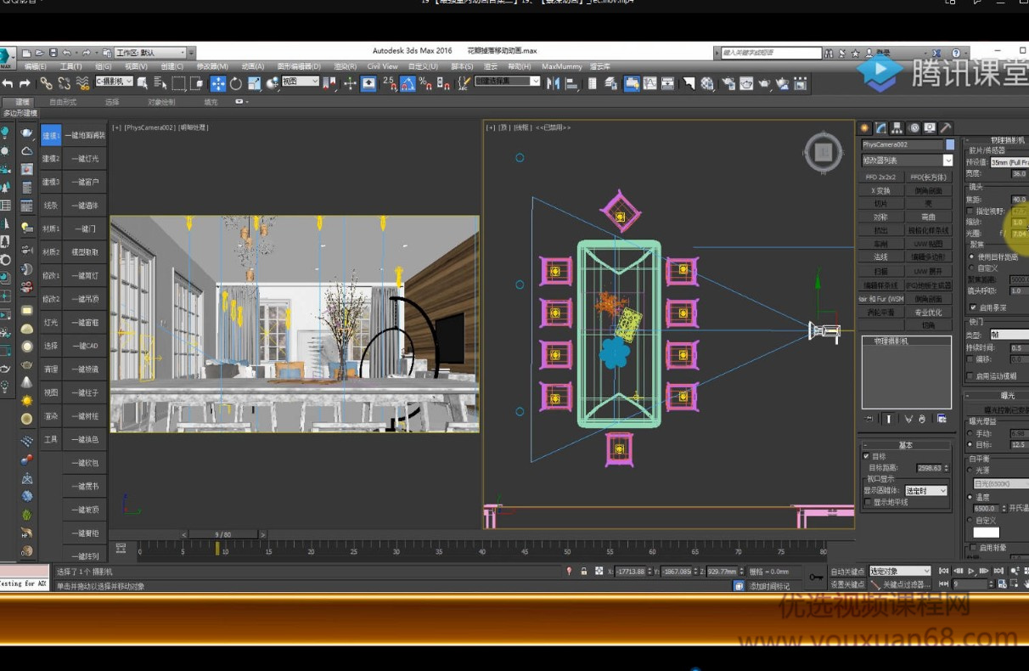This screenshot has width=1029, height=671.
Task: Select the Move transform tool
Action: pyautogui.click(x=218, y=83)
